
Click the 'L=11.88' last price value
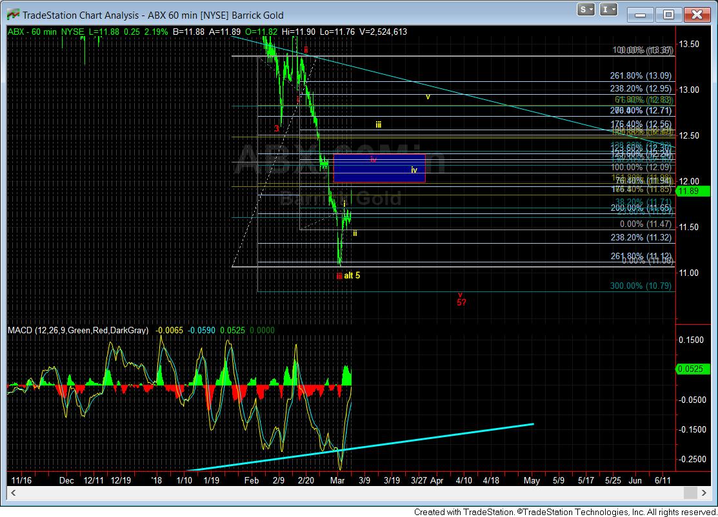point(104,32)
